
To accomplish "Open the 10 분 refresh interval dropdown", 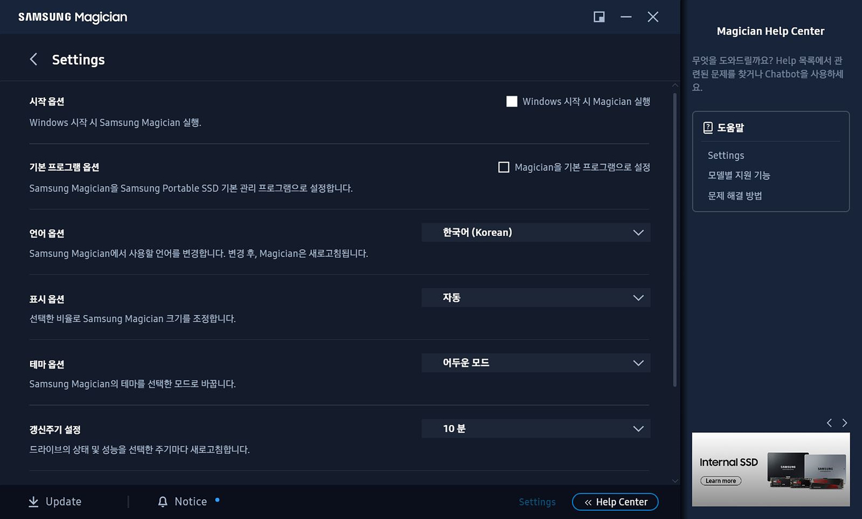I will 536,428.
